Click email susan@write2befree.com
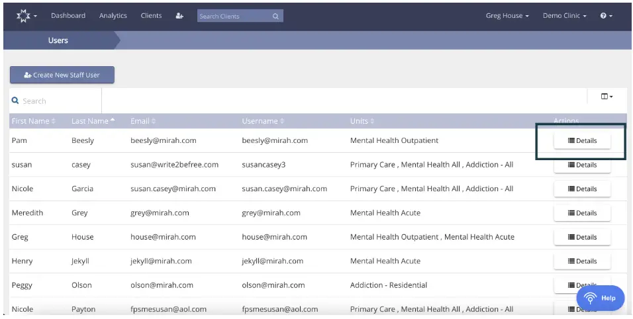This screenshot has width=633, height=319. click(x=174, y=165)
